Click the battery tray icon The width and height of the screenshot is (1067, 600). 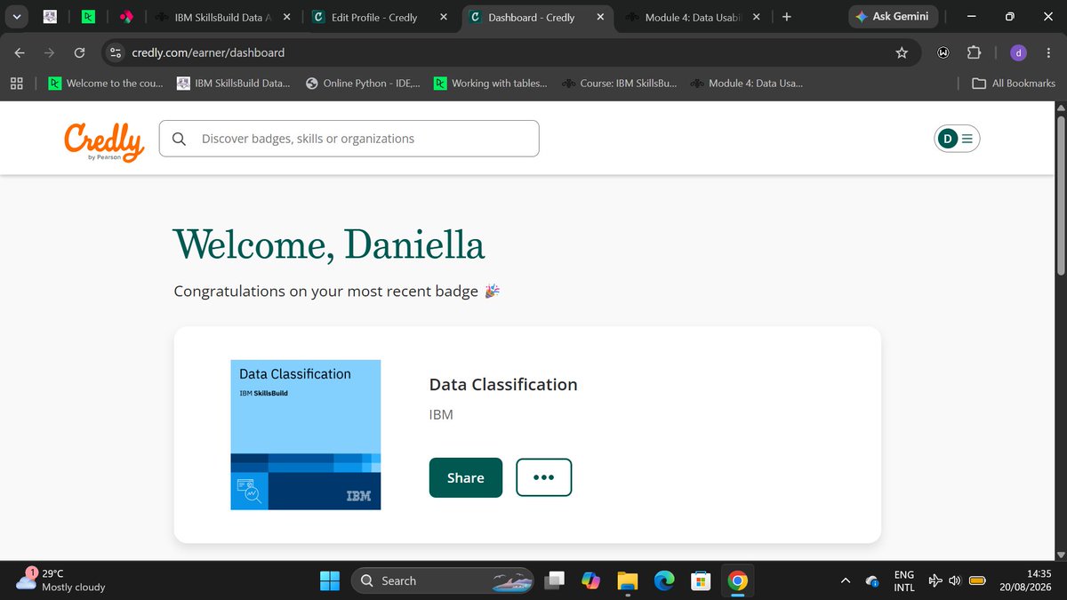point(977,580)
